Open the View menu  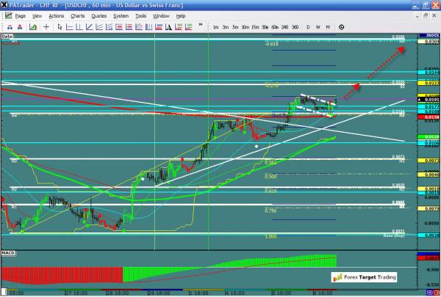[x=37, y=16]
